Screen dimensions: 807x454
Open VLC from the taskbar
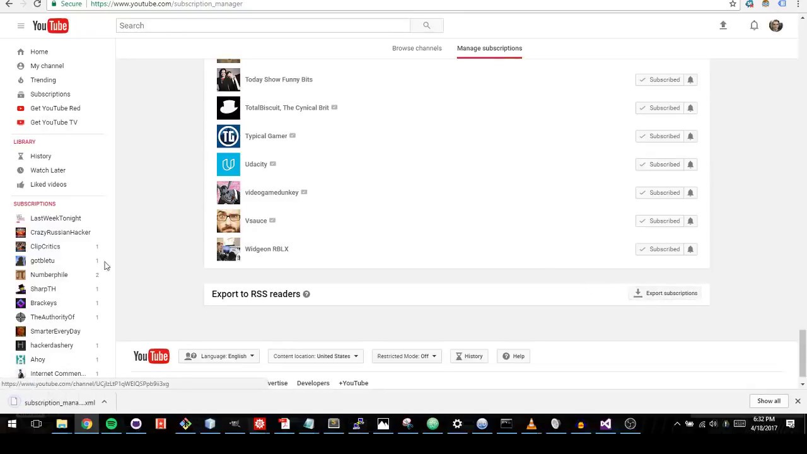click(531, 424)
